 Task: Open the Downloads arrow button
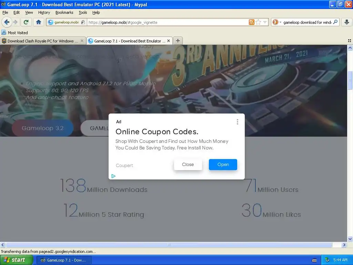(x=347, y=22)
